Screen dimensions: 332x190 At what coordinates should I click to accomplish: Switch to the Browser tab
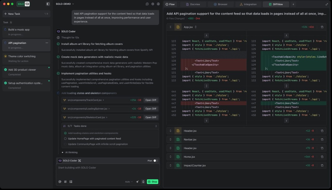[x=221, y=4]
